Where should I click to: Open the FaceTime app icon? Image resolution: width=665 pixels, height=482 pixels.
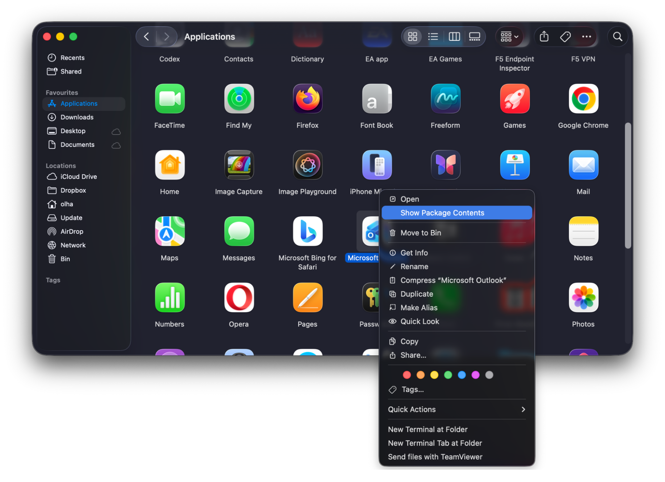coord(170,99)
